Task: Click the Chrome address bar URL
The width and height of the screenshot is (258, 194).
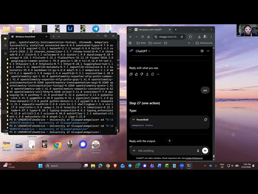Action: pyautogui.click(x=169, y=37)
